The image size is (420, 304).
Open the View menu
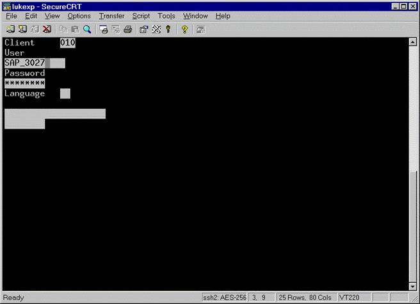pyautogui.click(x=52, y=16)
